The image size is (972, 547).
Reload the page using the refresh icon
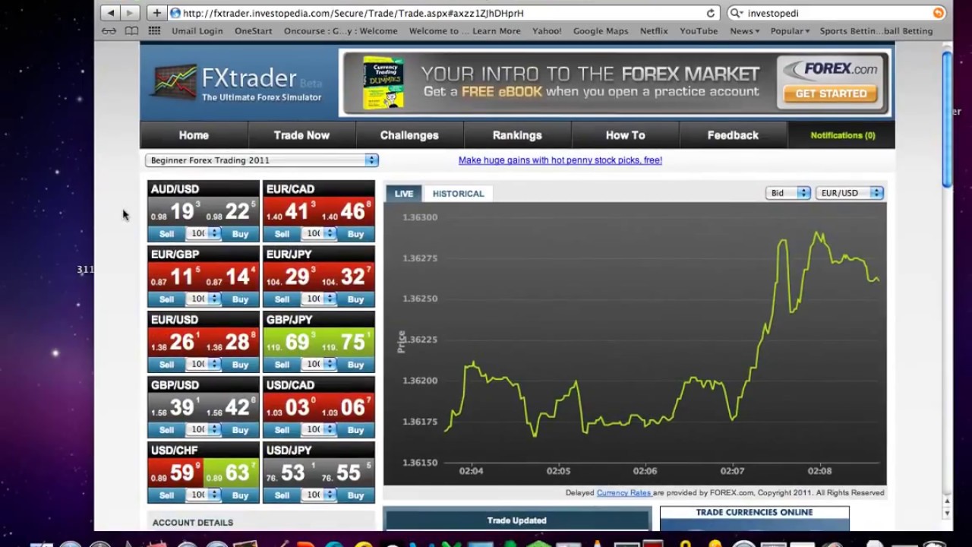[x=711, y=13]
